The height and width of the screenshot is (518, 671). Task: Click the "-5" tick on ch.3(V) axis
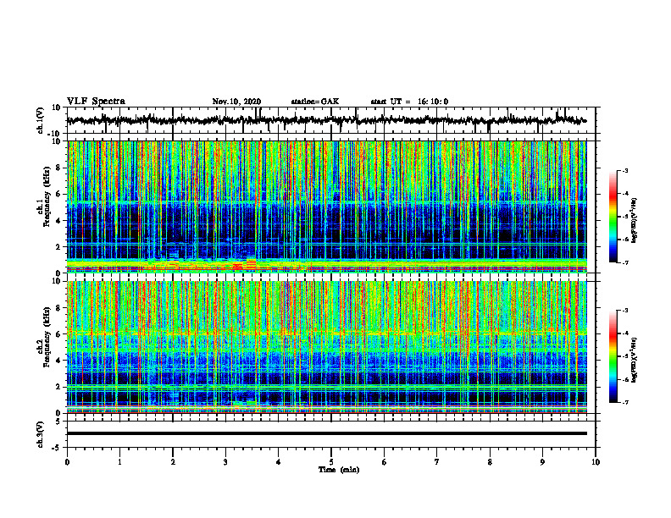(57, 448)
